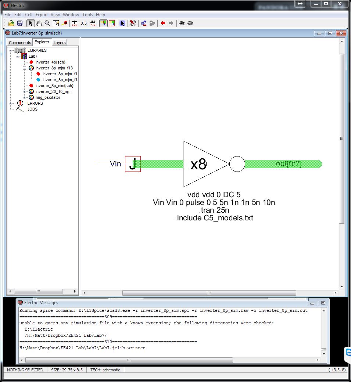Select the Outline edit mode icon
351x382 pixels.
coord(56,23)
